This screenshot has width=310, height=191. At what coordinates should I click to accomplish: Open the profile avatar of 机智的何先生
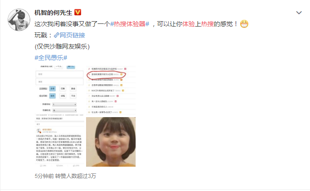click(x=19, y=20)
